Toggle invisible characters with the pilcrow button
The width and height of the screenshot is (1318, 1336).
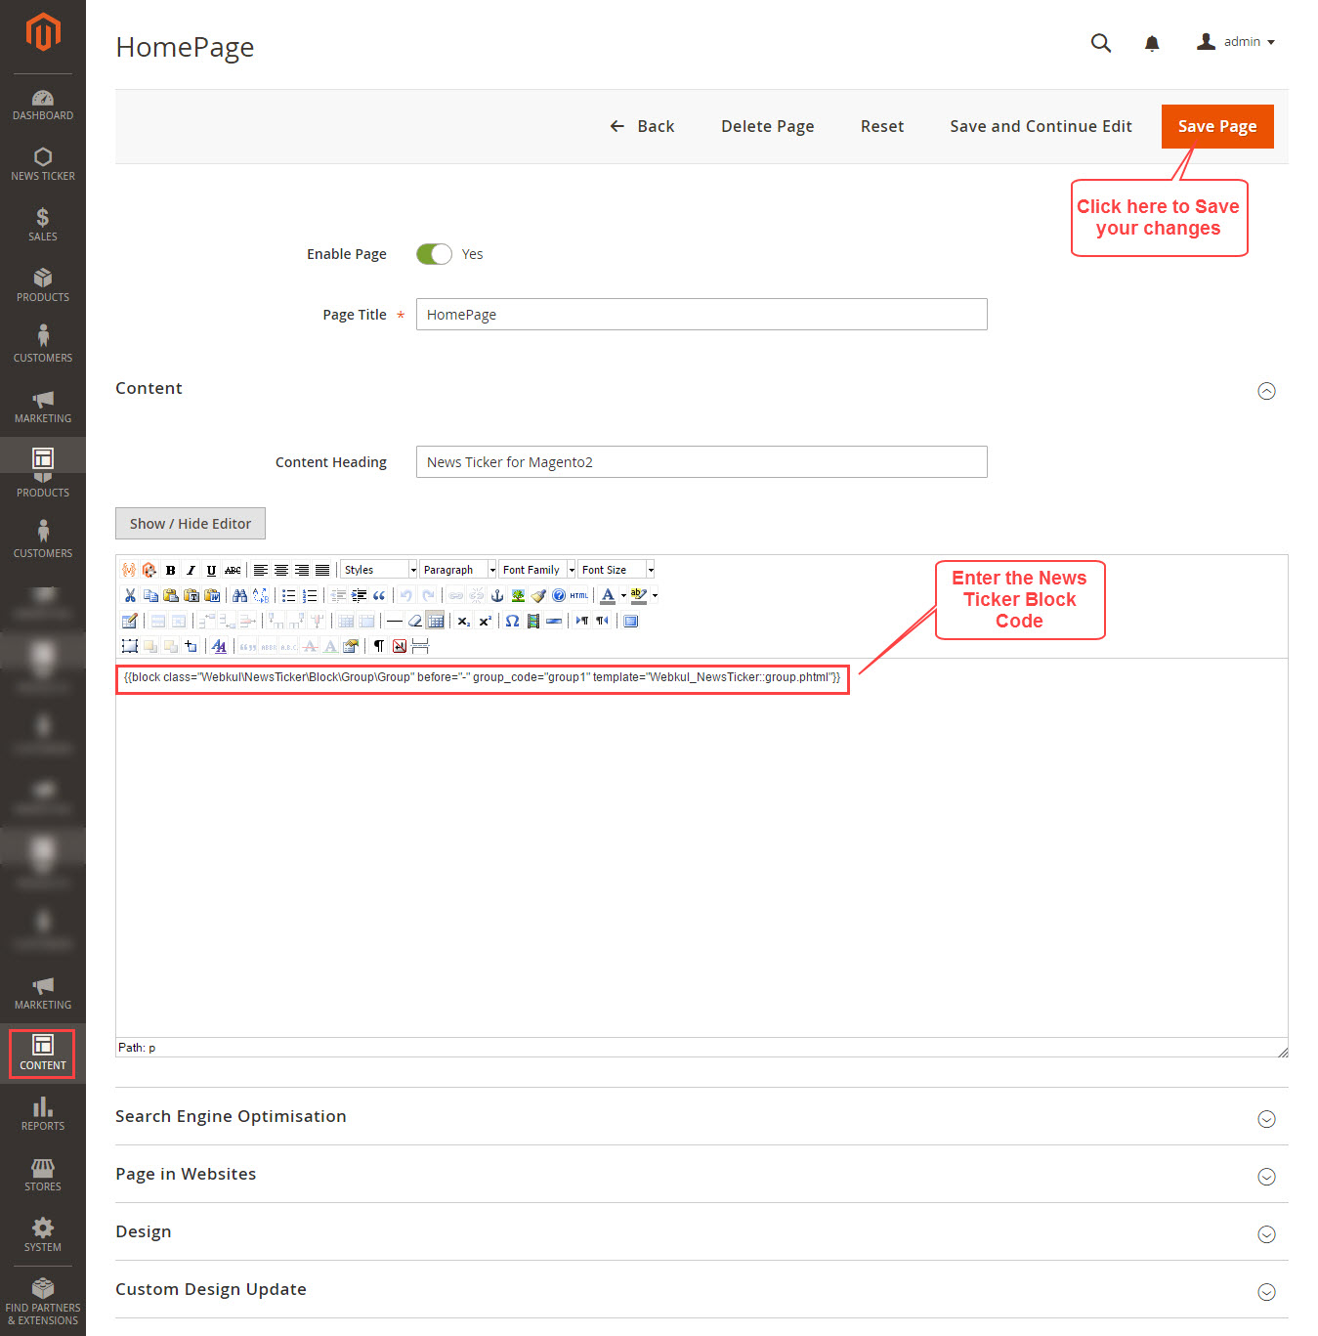[x=379, y=646]
